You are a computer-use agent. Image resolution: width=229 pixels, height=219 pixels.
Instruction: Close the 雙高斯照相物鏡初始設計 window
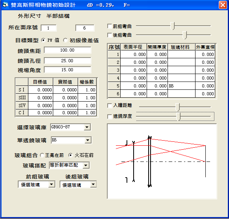point(223,5)
